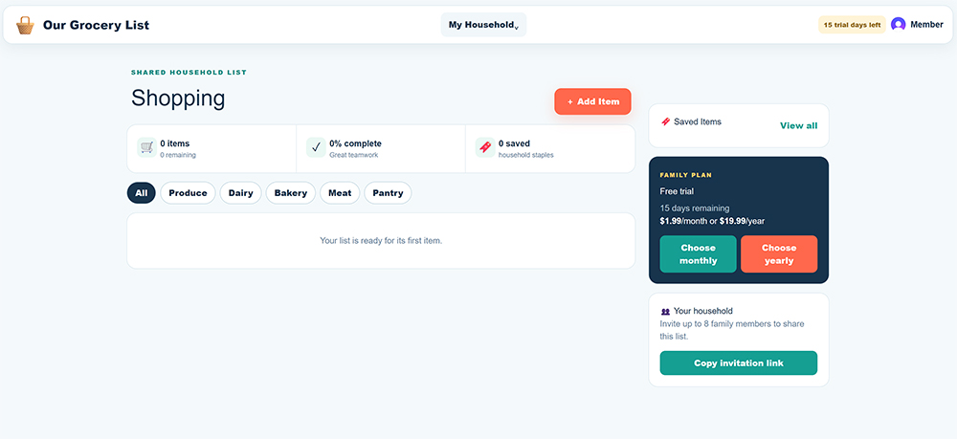Filter the list by Pantry
Viewport: 957px width, 439px height.
pyautogui.click(x=389, y=192)
